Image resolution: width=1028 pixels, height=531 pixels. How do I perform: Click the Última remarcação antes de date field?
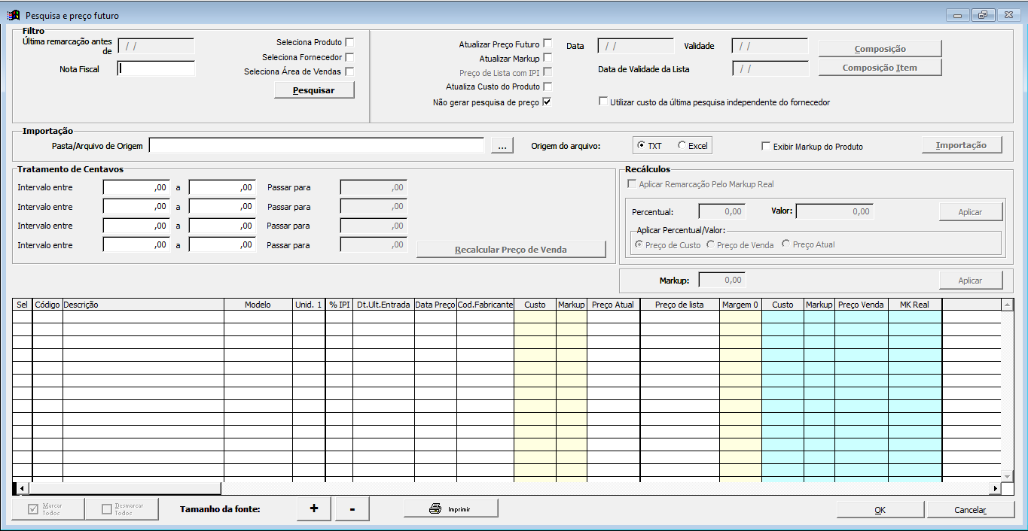click(157, 46)
